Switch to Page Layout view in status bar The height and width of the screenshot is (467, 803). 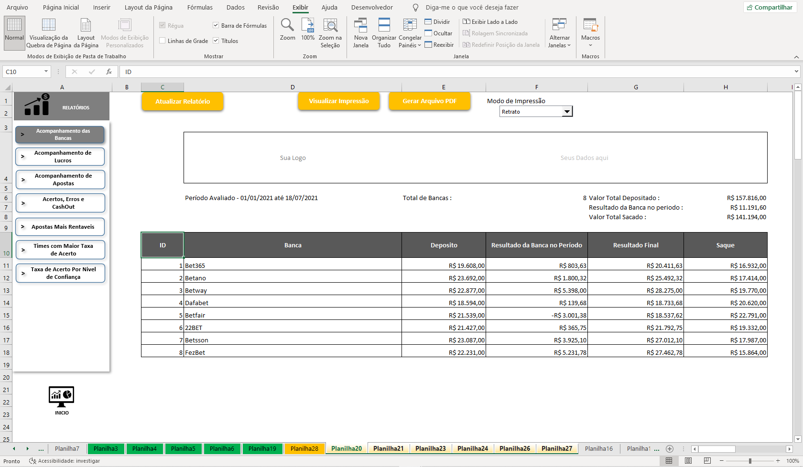click(x=688, y=461)
